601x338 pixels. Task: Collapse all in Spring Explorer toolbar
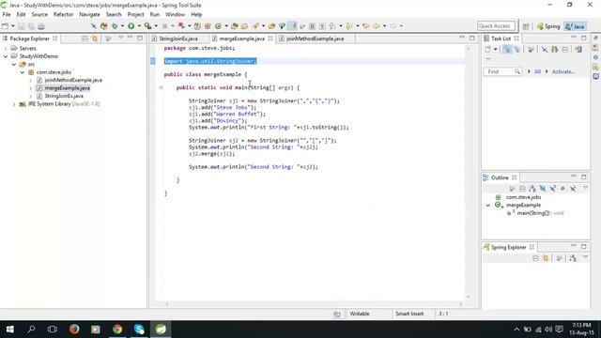coord(536,258)
